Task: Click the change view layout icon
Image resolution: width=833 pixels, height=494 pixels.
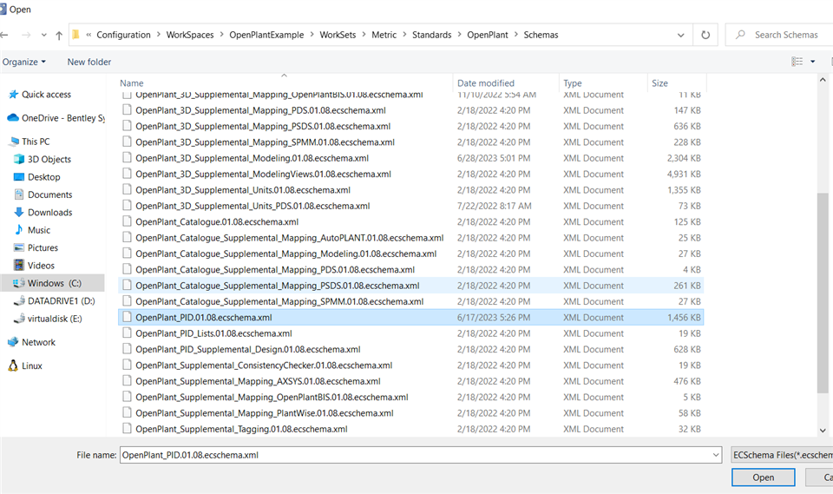Action: point(797,62)
